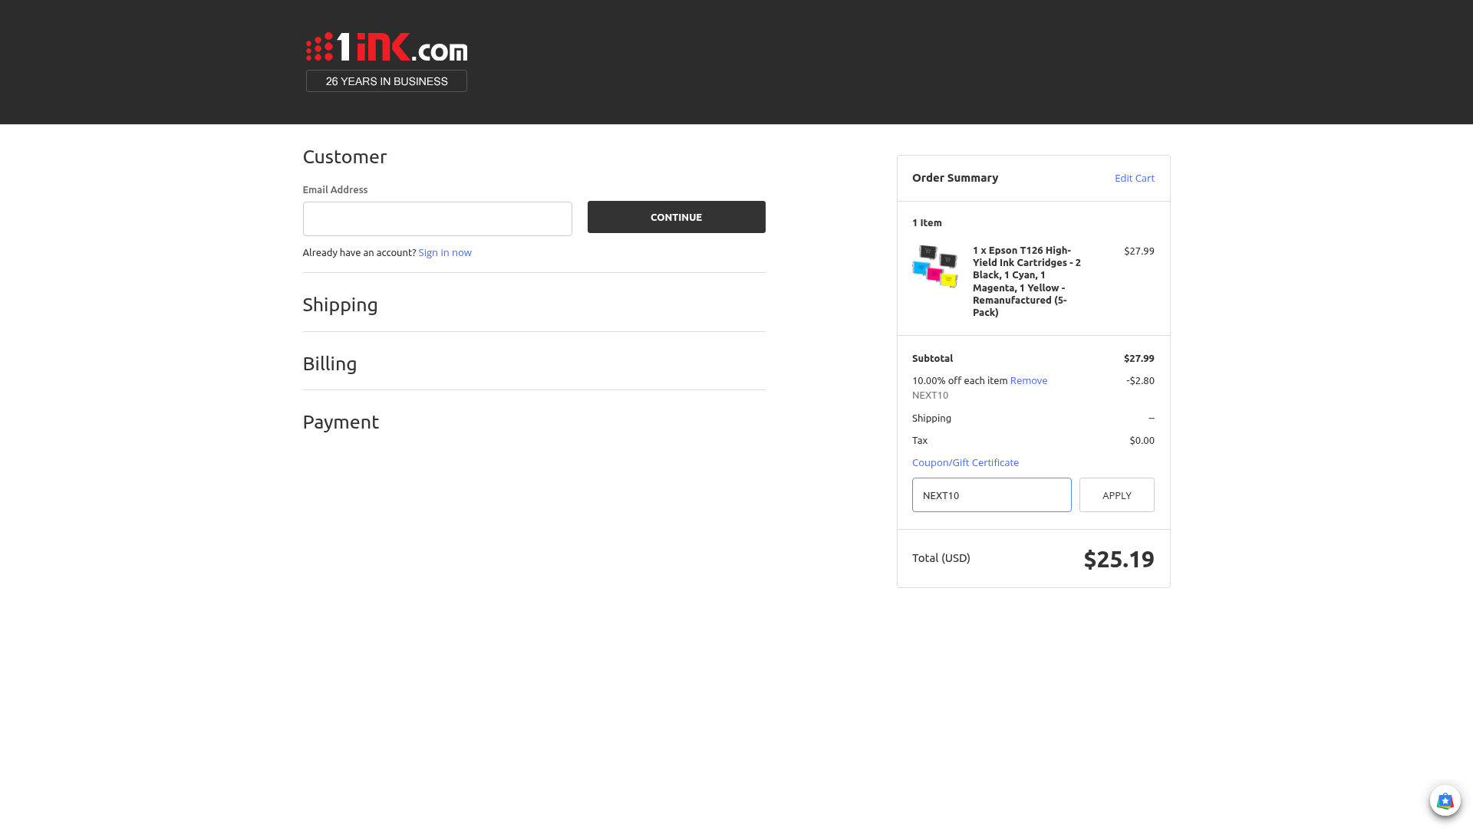Image resolution: width=1473 pixels, height=828 pixels.
Task: Focus the Email Address field
Action: click(437, 219)
